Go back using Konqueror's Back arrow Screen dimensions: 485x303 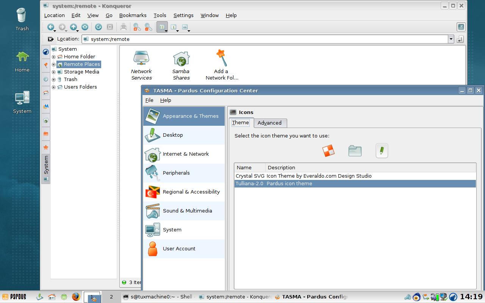click(x=50, y=27)
